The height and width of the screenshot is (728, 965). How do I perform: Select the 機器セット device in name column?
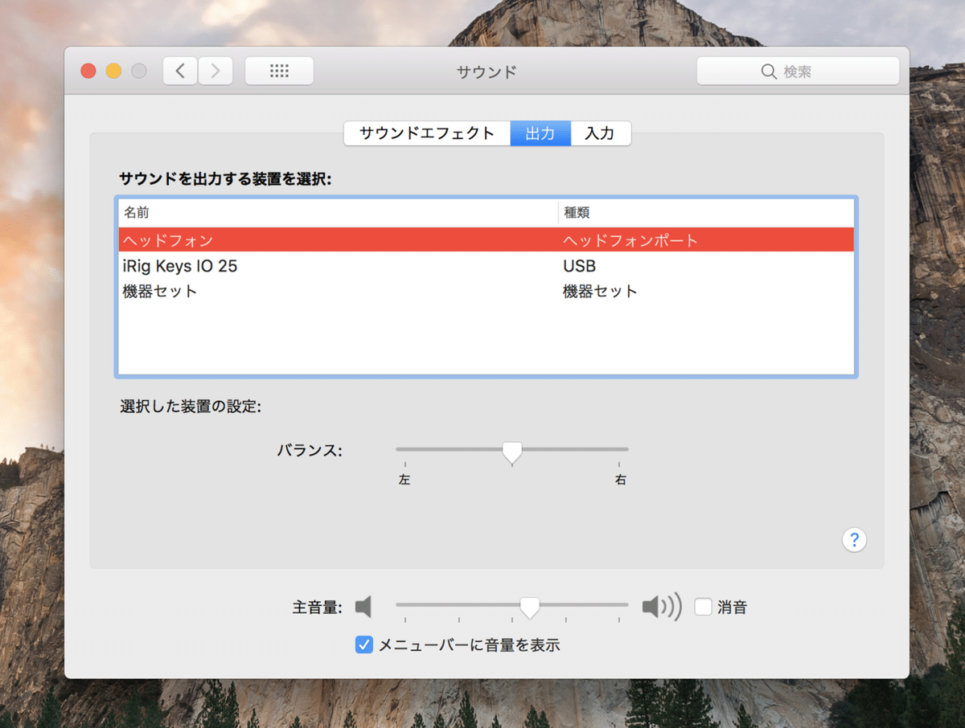click(x=160, y=291)
